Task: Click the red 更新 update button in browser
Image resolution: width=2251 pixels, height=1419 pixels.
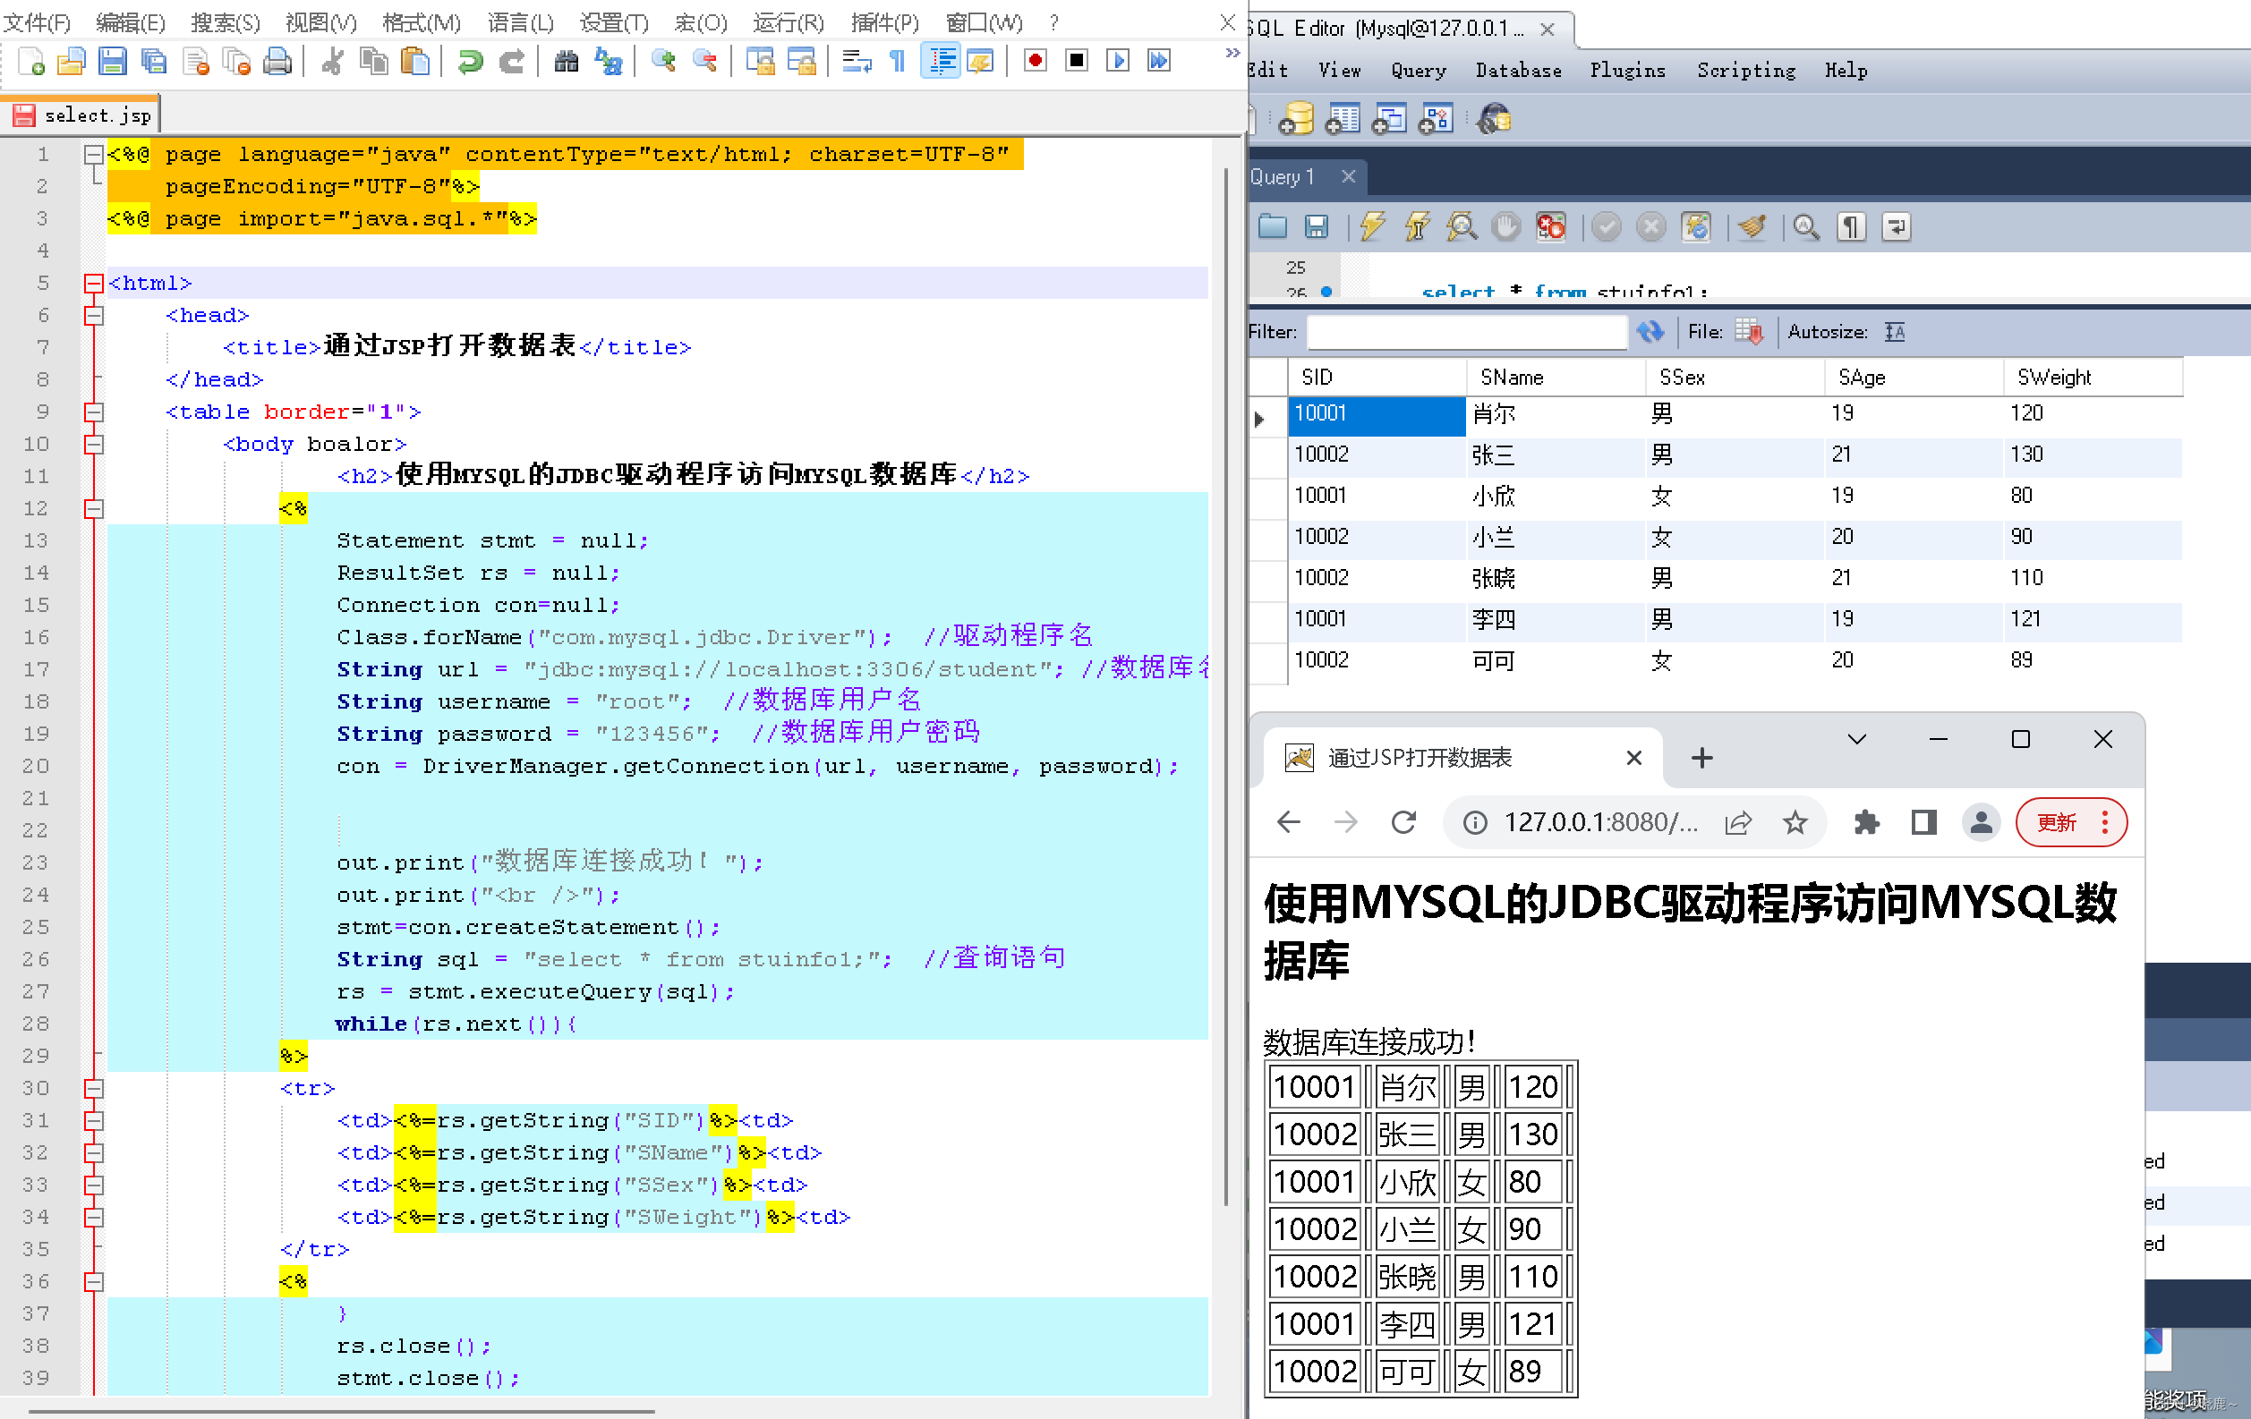Action: pos(2057,822)
